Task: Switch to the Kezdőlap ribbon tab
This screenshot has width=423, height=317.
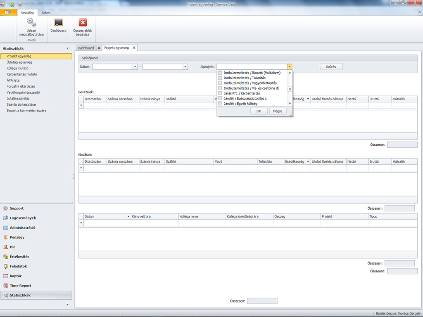Action: point(28,13)
